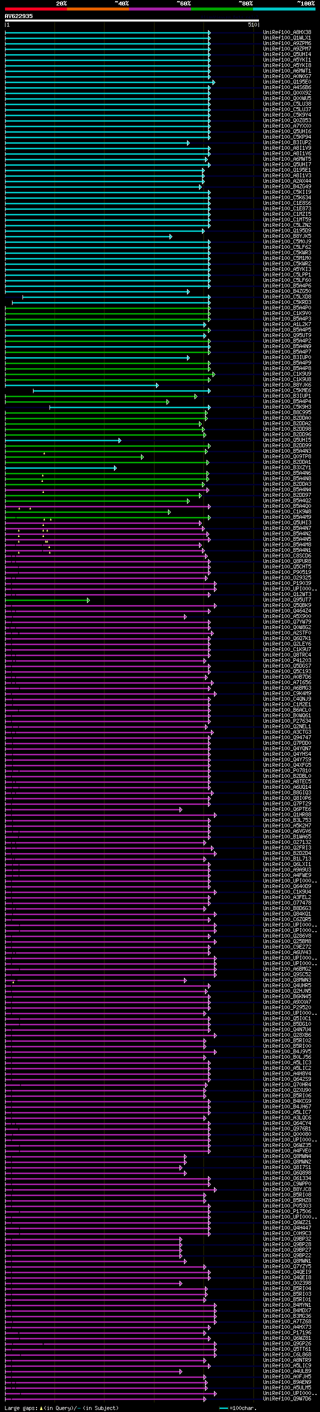Screen dimensions: 320x1412
Task: Click the short green bar for UniRef100_Q95UT7
Action: [x=47, y=600]
